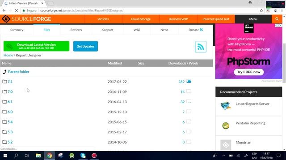Image resolution: width=286 pixels, height=160 pixels.
Task: Open the SourceForge search icon
Action: 277,19
